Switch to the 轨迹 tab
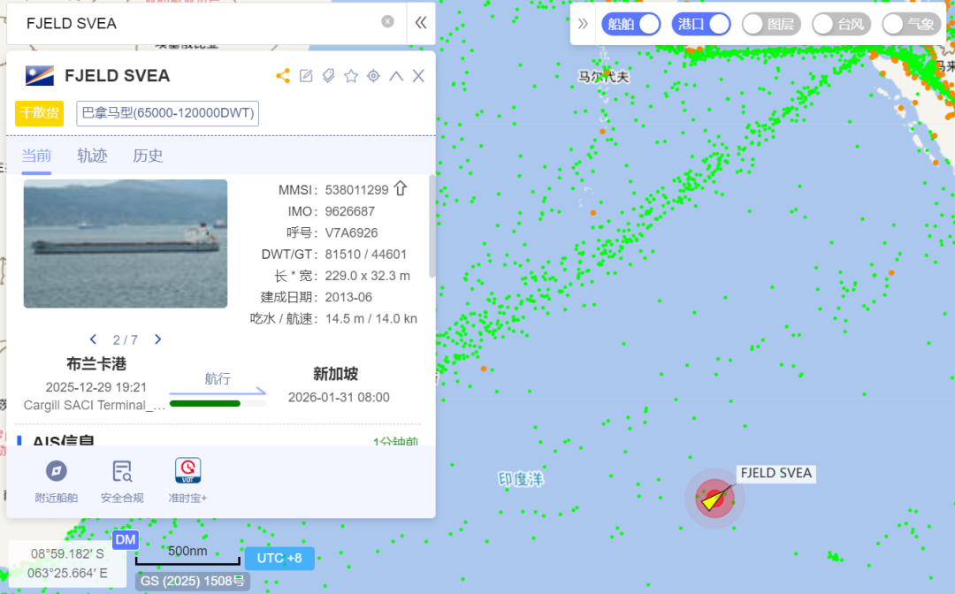Viewport: 955px width, 594px height. (x=92, y=156)
